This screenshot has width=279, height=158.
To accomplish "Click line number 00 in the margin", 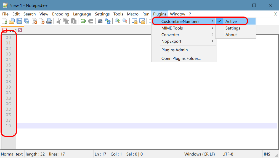I will 8,38.
